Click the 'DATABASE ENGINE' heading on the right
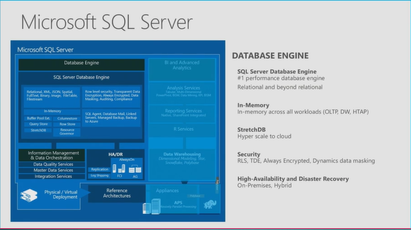411x230 pixels. click(x=270, y=55)
